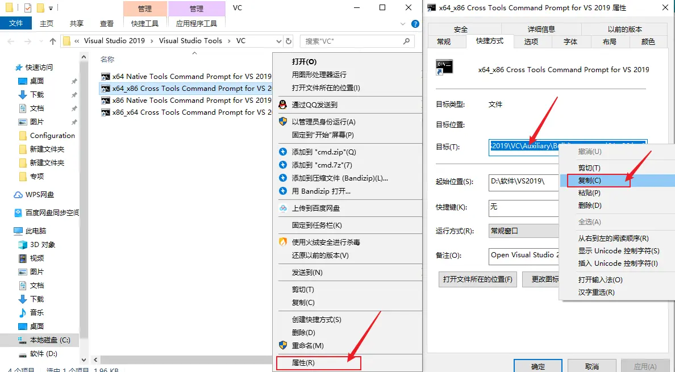The height and width of the screenshot is (372, 675).
Task: Choose 以管理员身份运行(A) in context menu
Action: click(x=324, y=122)
